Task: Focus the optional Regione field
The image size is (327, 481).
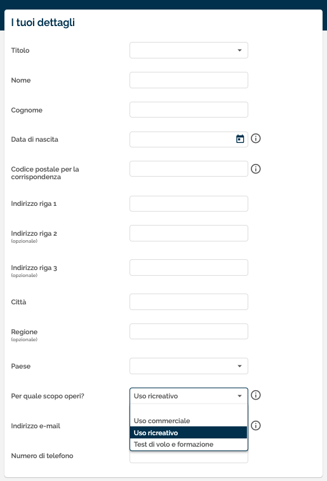Action: 189,331
